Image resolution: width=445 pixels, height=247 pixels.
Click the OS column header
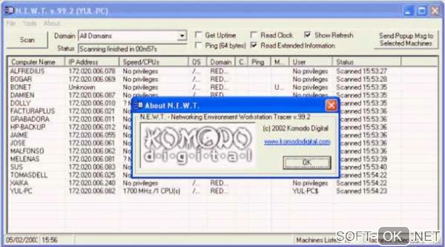tap(198, 62)
